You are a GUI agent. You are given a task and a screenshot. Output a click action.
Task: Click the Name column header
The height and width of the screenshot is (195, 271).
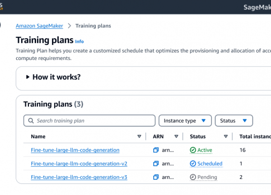pos(38,136)
